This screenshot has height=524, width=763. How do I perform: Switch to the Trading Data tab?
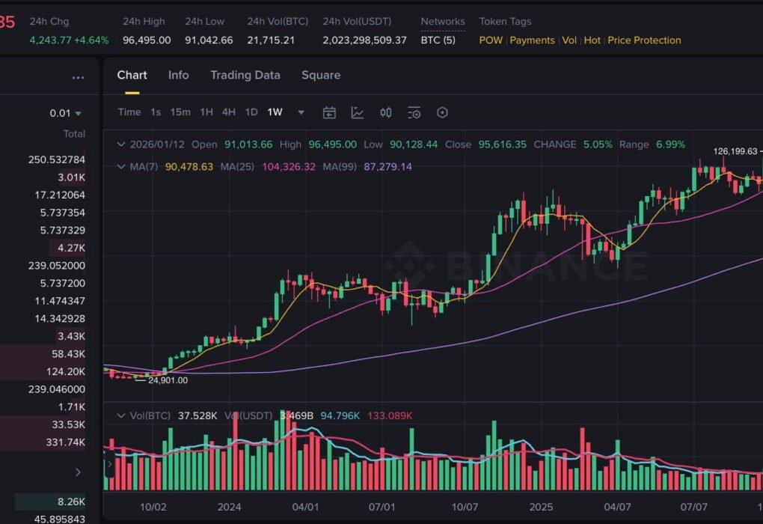(245, 75)
